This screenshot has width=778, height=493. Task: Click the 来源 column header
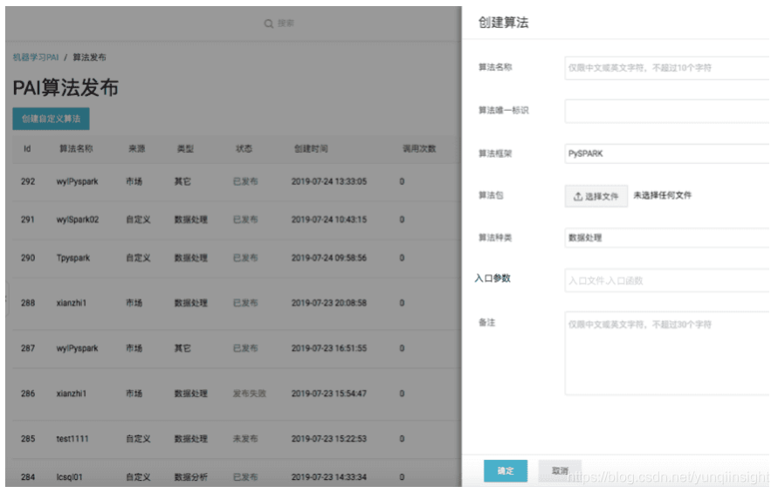click(x=137, y=149)
